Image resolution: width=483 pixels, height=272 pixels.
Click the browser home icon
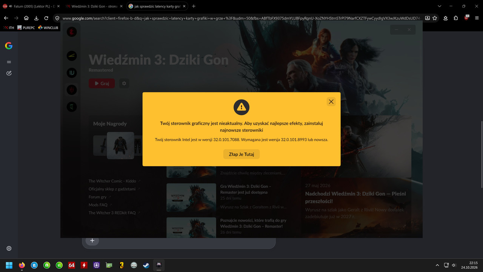(26, 18)
